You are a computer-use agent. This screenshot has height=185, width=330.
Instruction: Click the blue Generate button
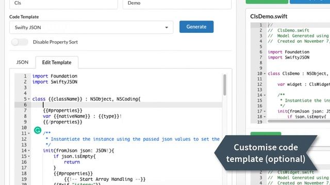196,27
